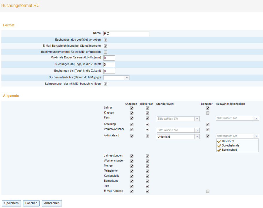Click checkmark icon next to Unterricht option
The width and height of the screenshot is (263, 208).
point(219,141)
